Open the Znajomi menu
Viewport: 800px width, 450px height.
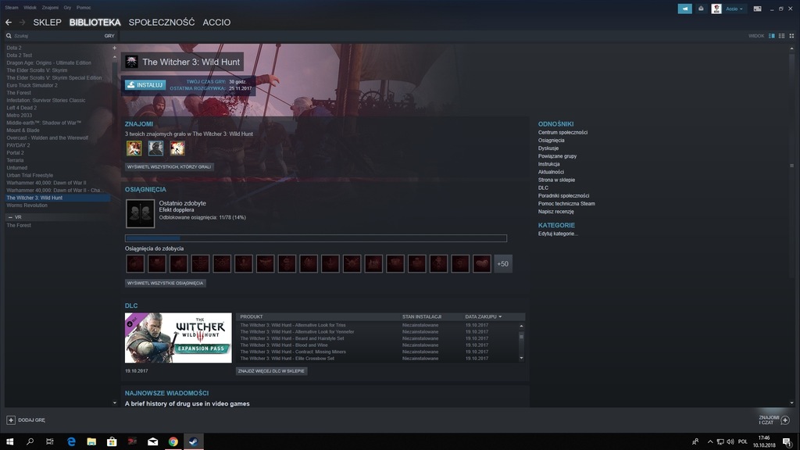pyautogui.click(x=50, y=8)
